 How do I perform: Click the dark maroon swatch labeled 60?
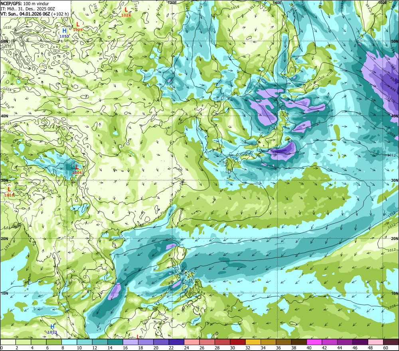pos(391,342)
